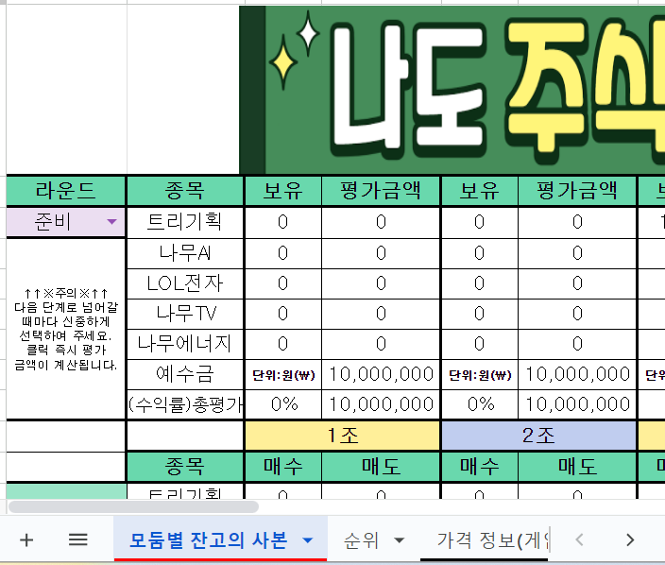
Task: Select 1조's 0% return cell
Action: pos(282,404)
